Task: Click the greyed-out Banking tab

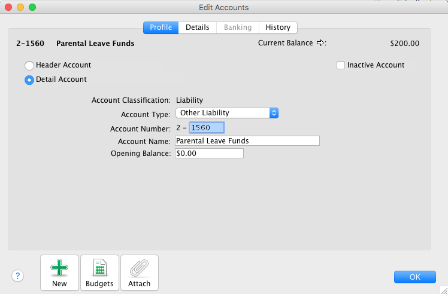Action: tap(237, 27)
